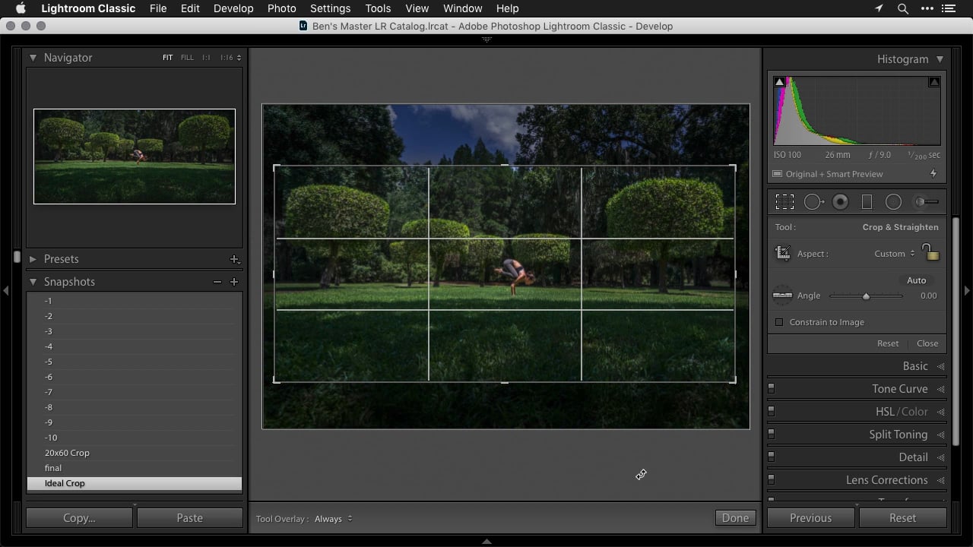Open the Photo menu
Viewport: 973px width, 547px height.
click(x=281, y=8)
